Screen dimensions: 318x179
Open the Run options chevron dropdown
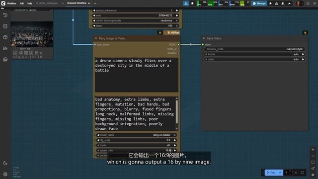click(280, 173)
